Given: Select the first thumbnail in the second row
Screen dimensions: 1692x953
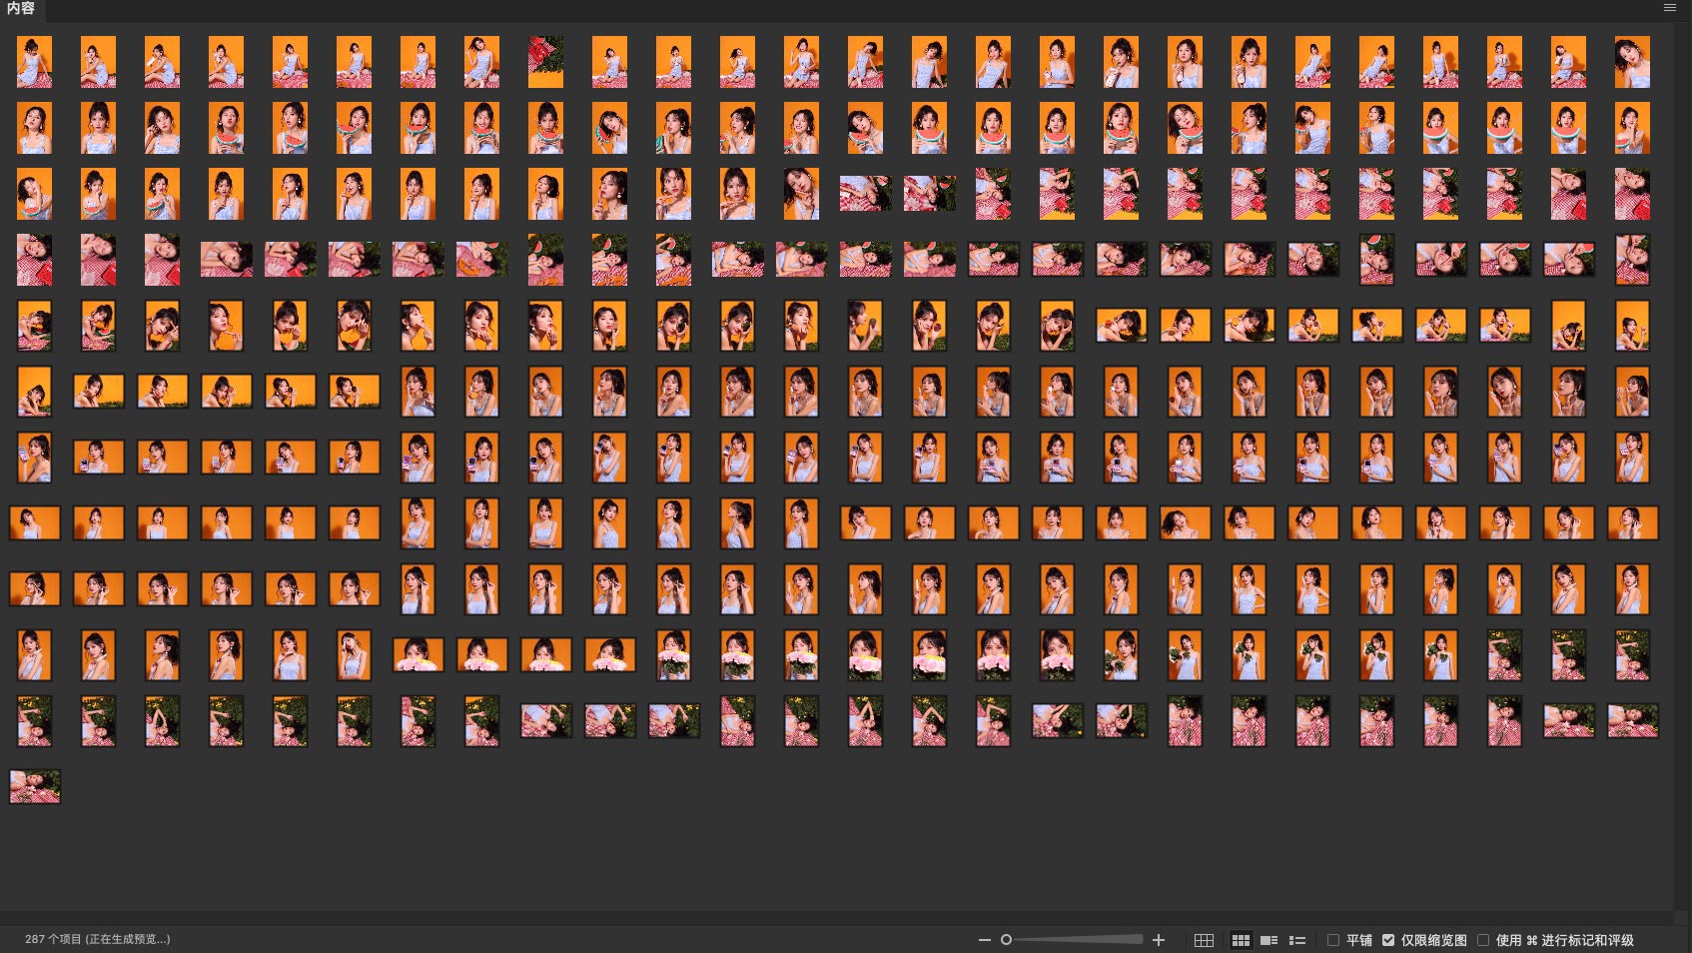Looking at the screenshot, I should [35, 128].
